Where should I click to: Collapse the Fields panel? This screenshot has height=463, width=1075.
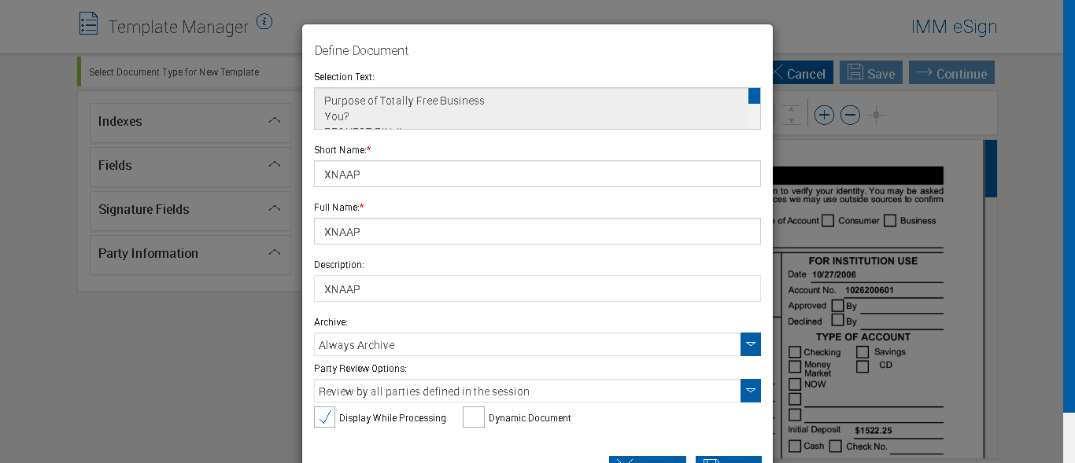pos(274,165)
